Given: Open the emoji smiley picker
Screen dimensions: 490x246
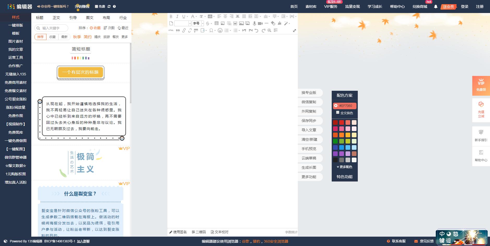Looking at the screenshot, I should 220,30.
